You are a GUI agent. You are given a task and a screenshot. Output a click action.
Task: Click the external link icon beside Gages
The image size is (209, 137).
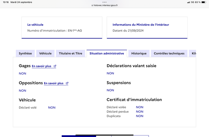point(55,66)
